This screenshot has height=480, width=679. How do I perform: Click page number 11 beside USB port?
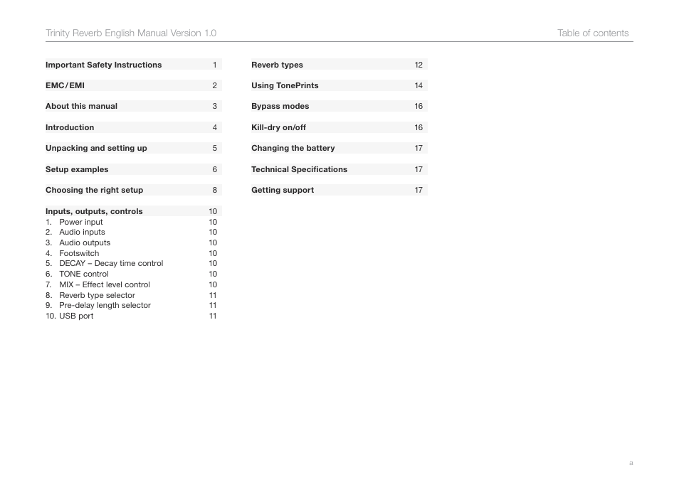pyautogui.click(x=213, y=316)
